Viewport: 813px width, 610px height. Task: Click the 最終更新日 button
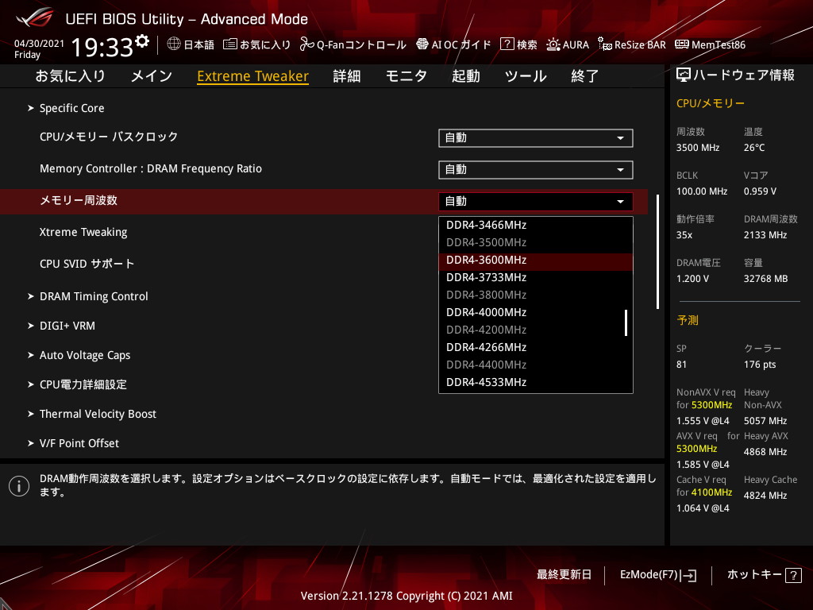[564, 575]
